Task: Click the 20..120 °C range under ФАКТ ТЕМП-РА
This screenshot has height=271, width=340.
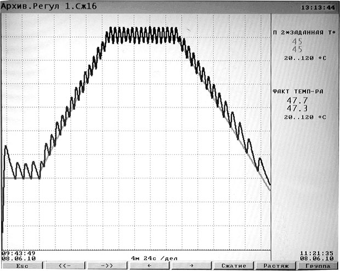Action: tap(305, 117)
